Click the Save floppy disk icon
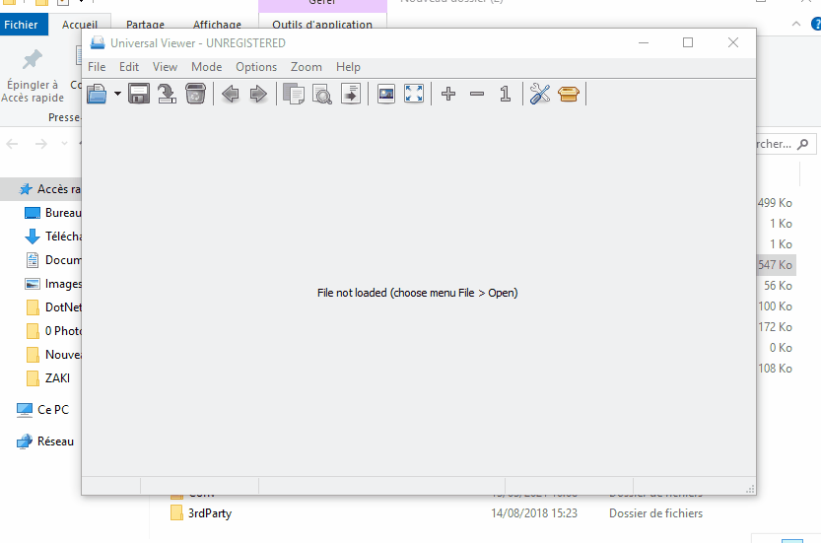This screenshot has width=821, height=543. click(x=139, y=95)
